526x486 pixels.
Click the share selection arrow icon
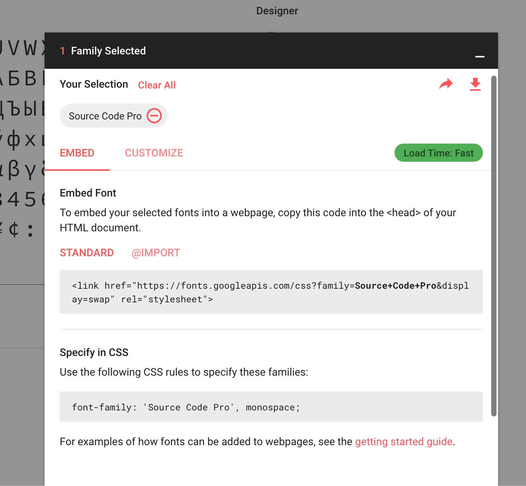(446, 84)
